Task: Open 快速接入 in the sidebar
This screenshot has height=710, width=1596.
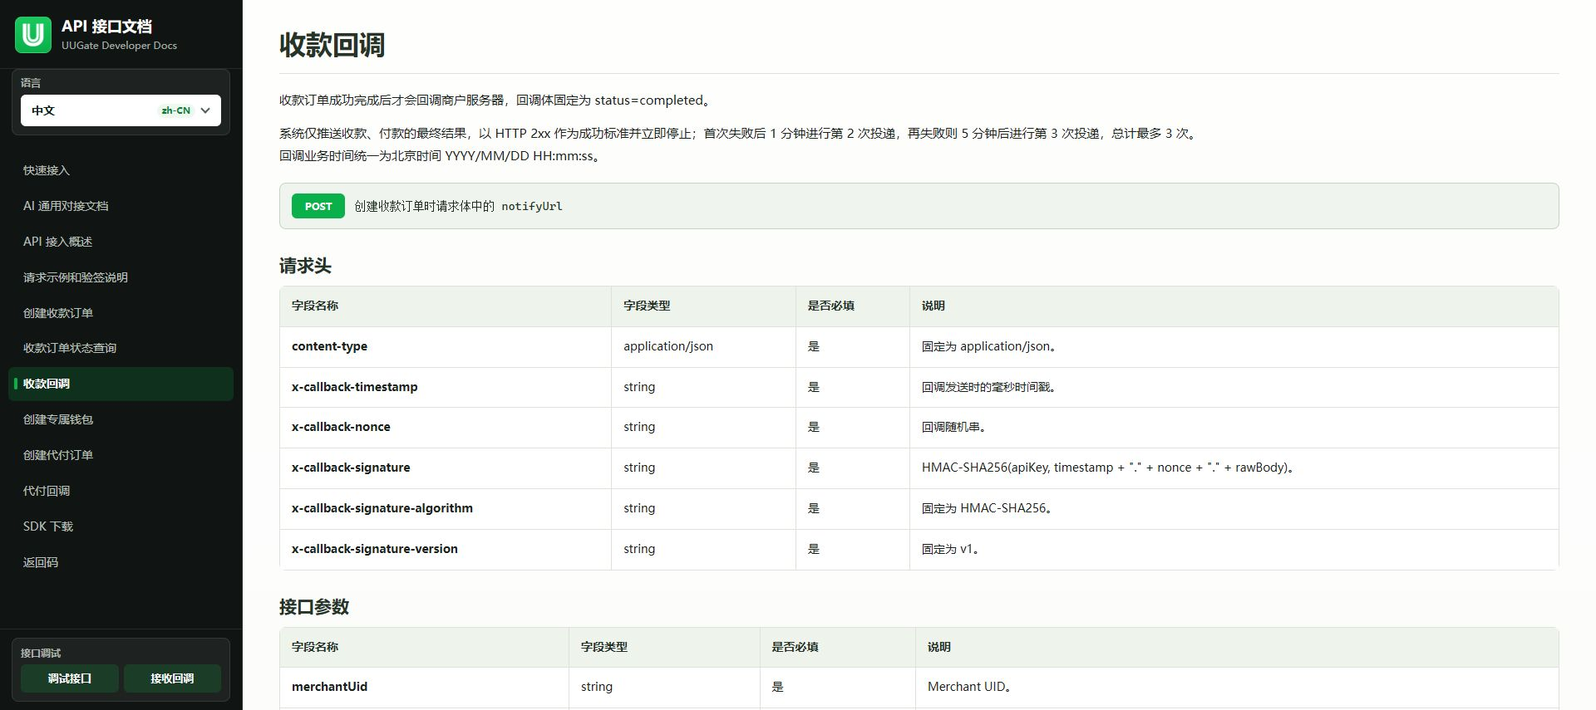Action: tap(121, 170)
